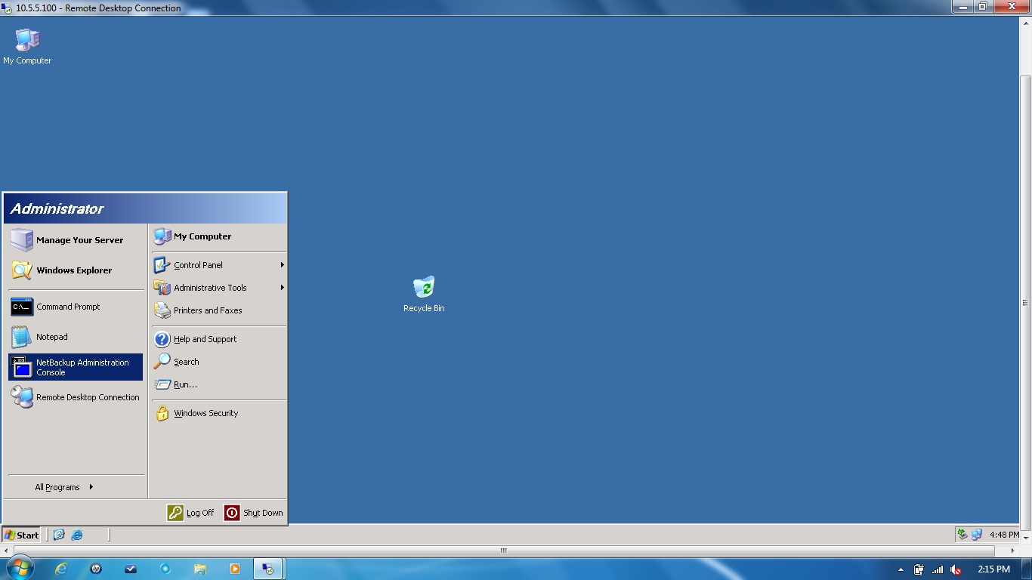Screen dimensions: 1032x580
Task: Click the remote Start button
Action: 21,535
